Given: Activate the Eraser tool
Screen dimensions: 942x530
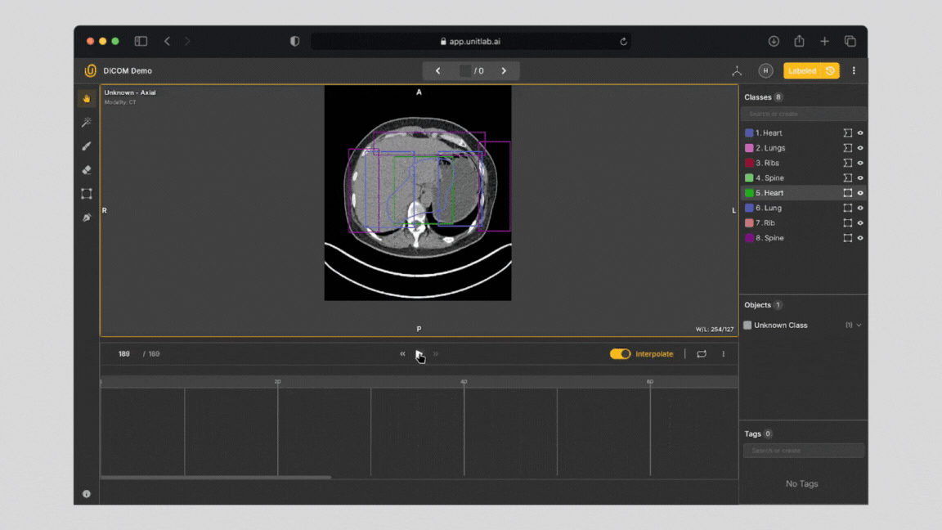Looking at the screenshot, I should point(86,169).
